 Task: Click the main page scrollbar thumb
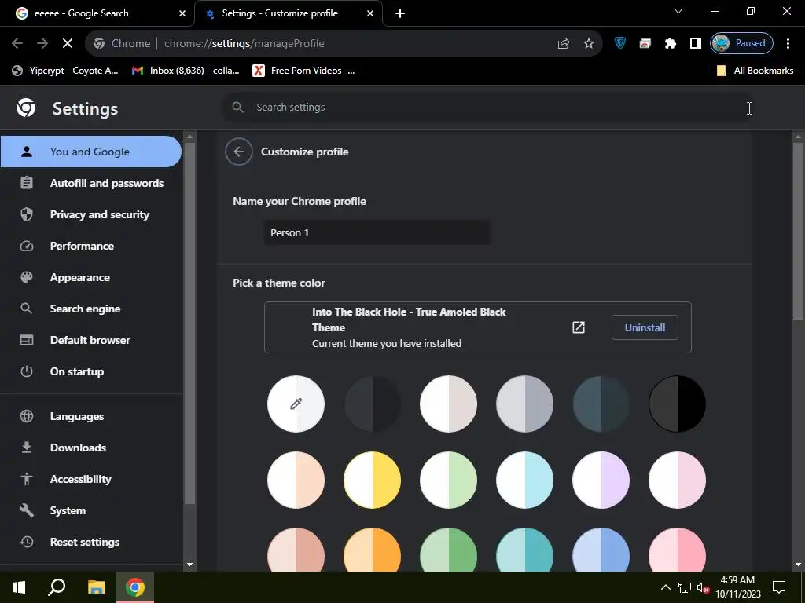click(798, 231)
